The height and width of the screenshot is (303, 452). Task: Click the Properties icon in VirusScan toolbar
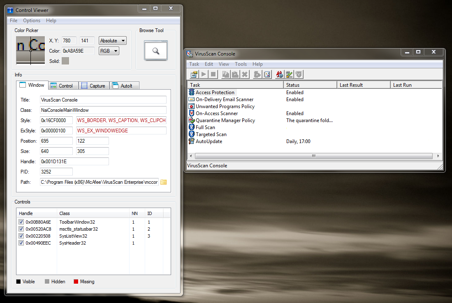click(x=193, y=74)
